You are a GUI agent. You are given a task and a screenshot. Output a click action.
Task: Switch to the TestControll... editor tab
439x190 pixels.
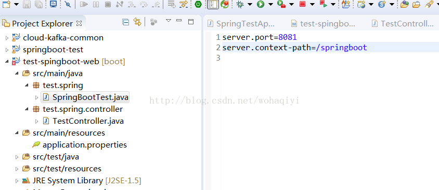403,24
